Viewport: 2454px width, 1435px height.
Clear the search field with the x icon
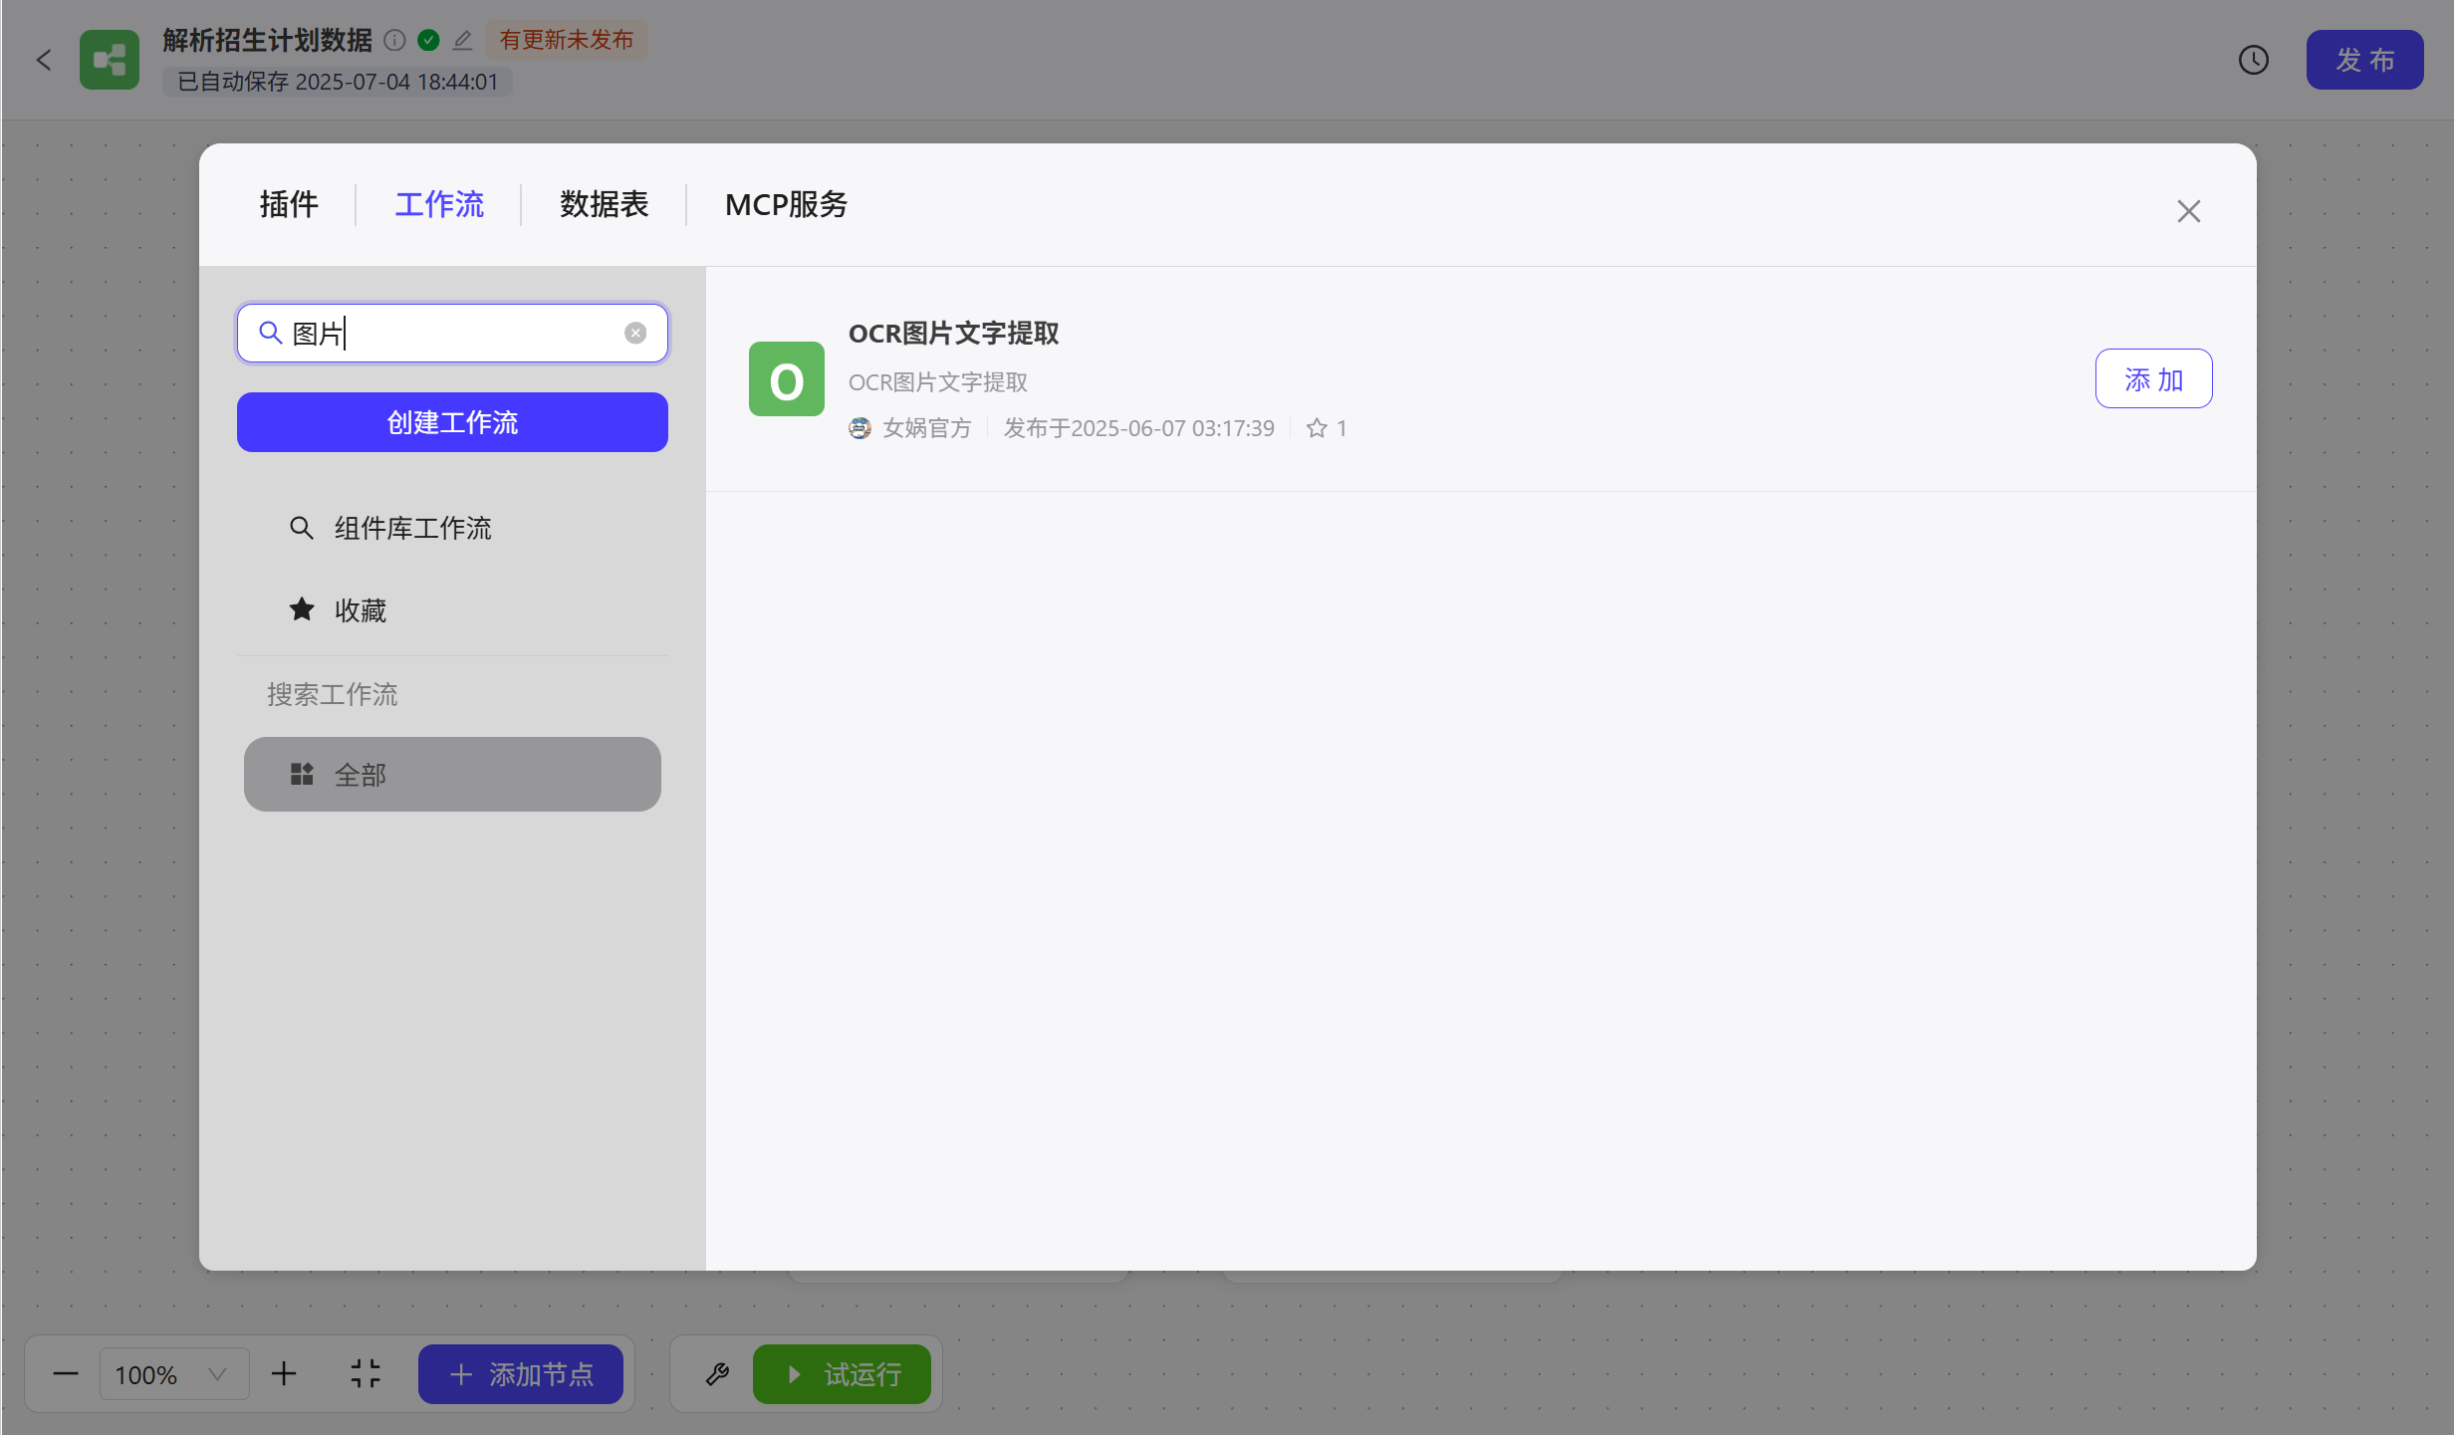click(x=635, y=333)
